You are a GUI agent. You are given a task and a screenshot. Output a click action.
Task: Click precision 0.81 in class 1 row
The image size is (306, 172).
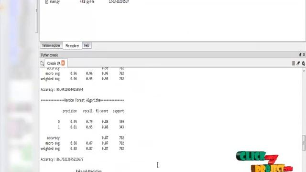74,127
